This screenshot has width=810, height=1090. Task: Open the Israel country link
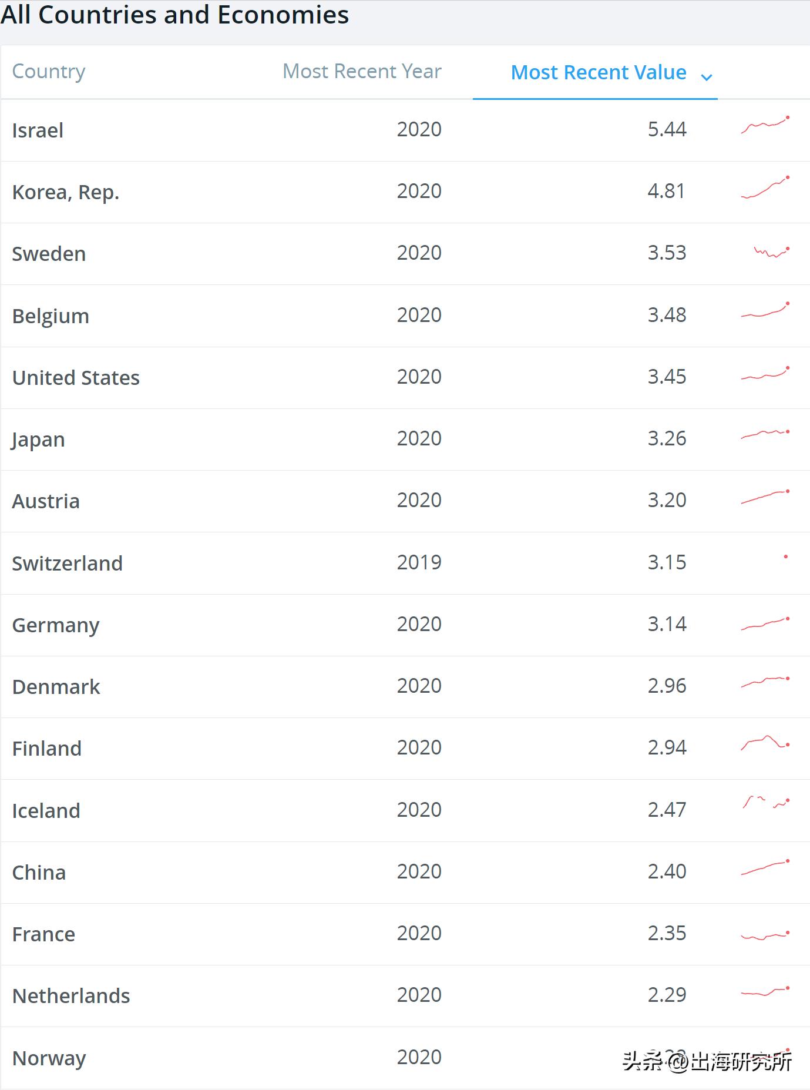click(x=38, y=130)
